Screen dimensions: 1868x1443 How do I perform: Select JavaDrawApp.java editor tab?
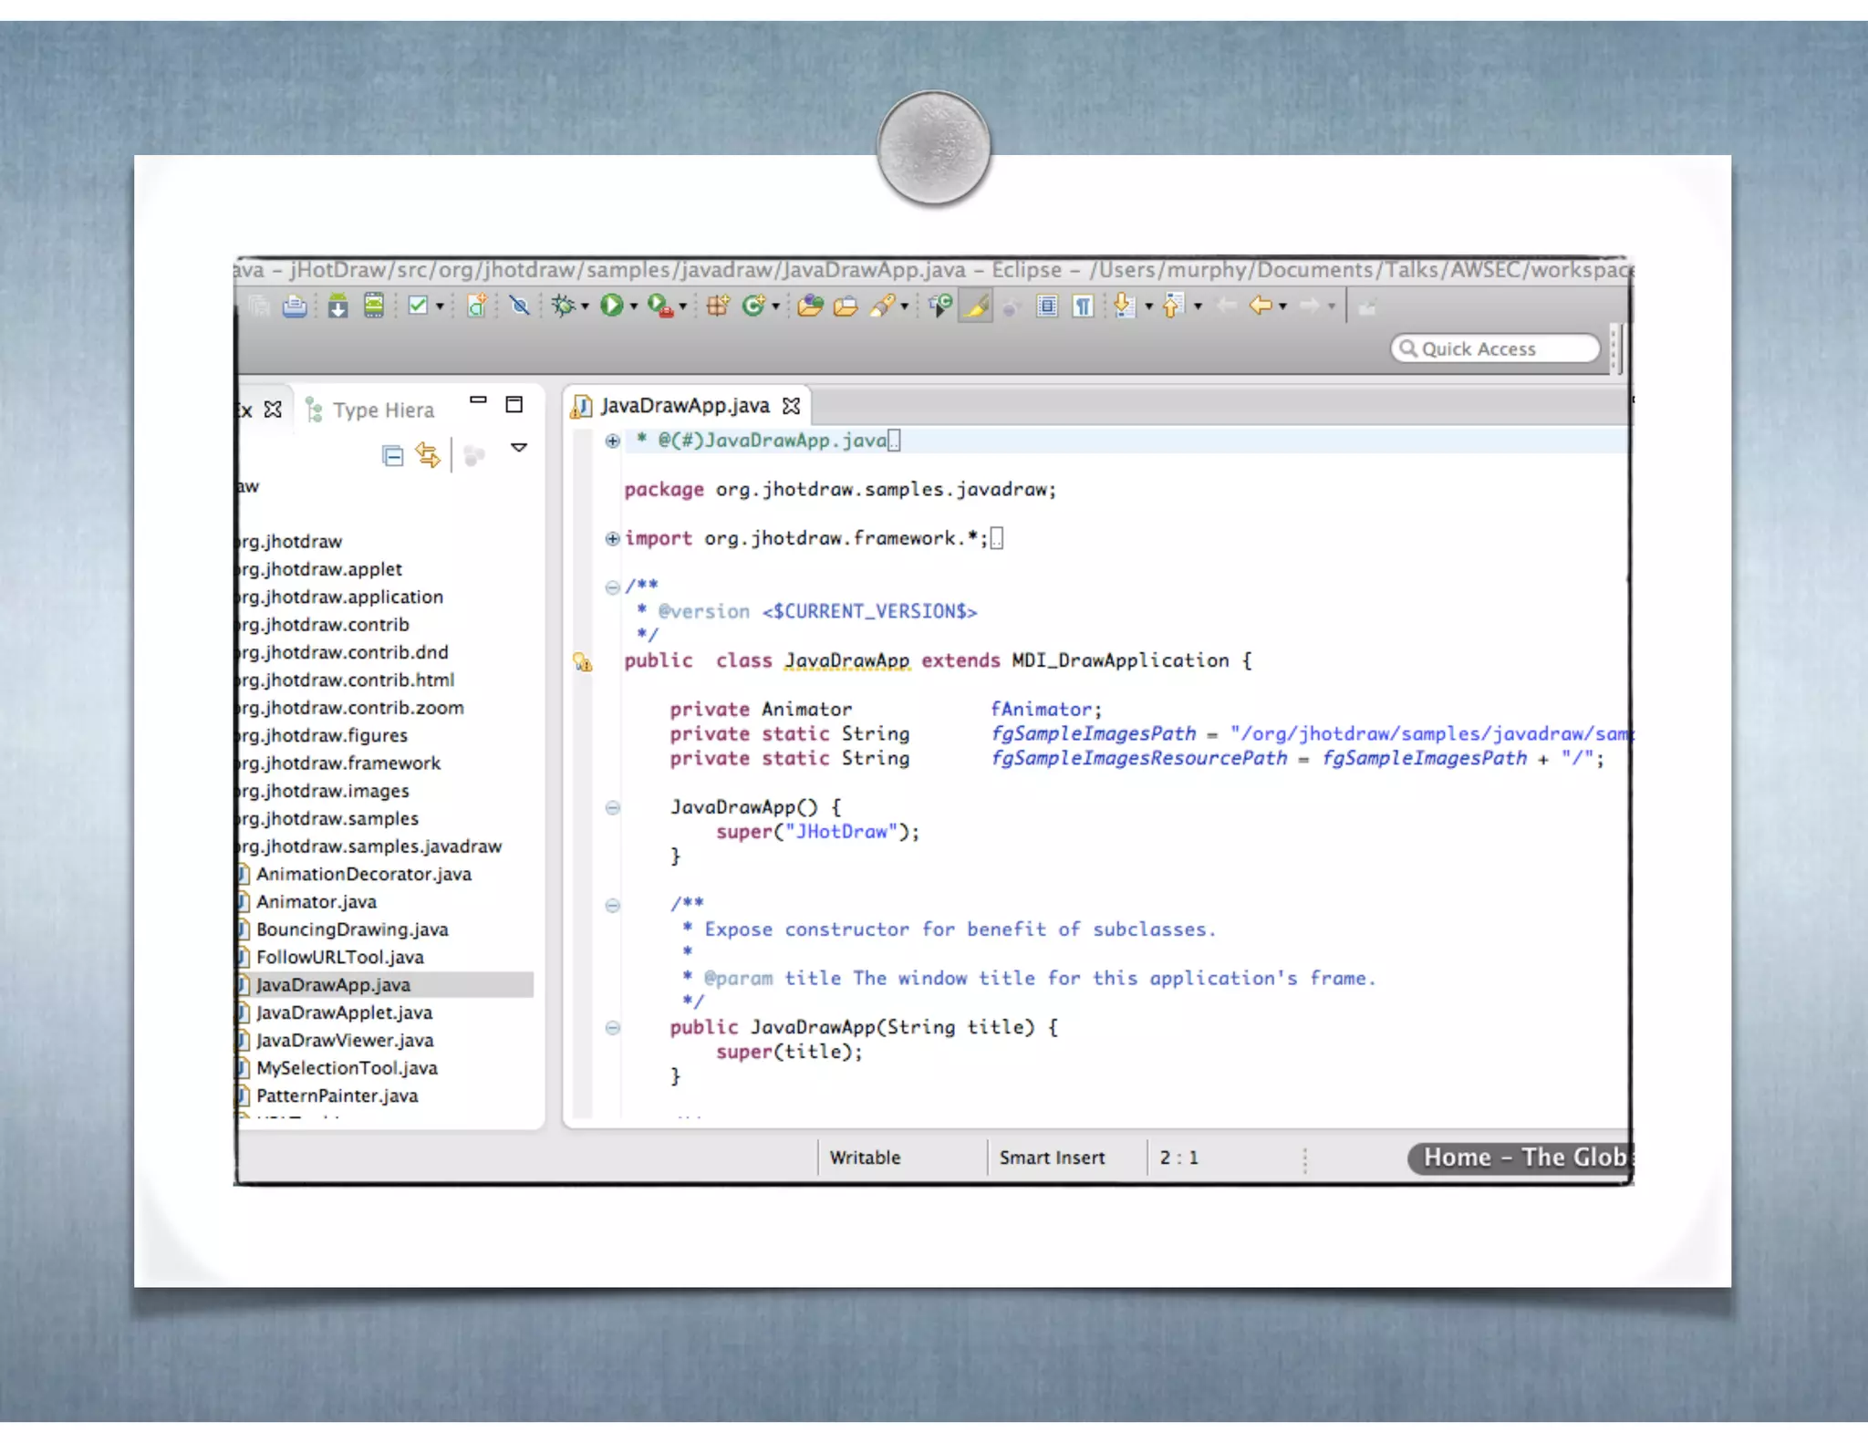pyautogui.click(x=684, y=406)
